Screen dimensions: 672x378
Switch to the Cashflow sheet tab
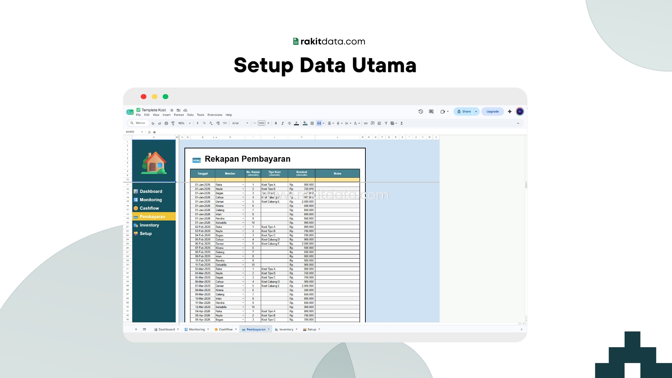(x=226, y=329)
